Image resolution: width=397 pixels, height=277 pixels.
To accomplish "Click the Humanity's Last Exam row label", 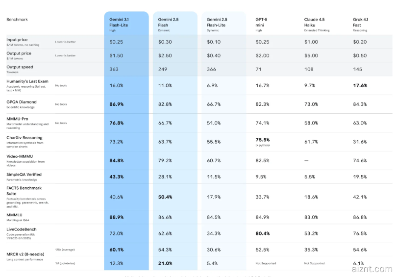I will pos(27,81).
